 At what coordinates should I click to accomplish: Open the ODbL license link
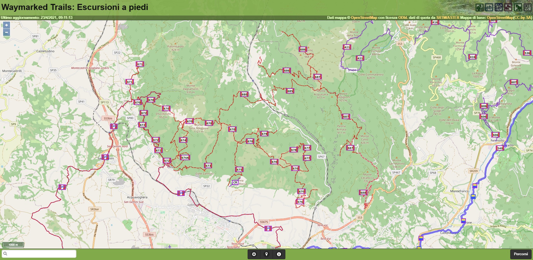point(403,17)
